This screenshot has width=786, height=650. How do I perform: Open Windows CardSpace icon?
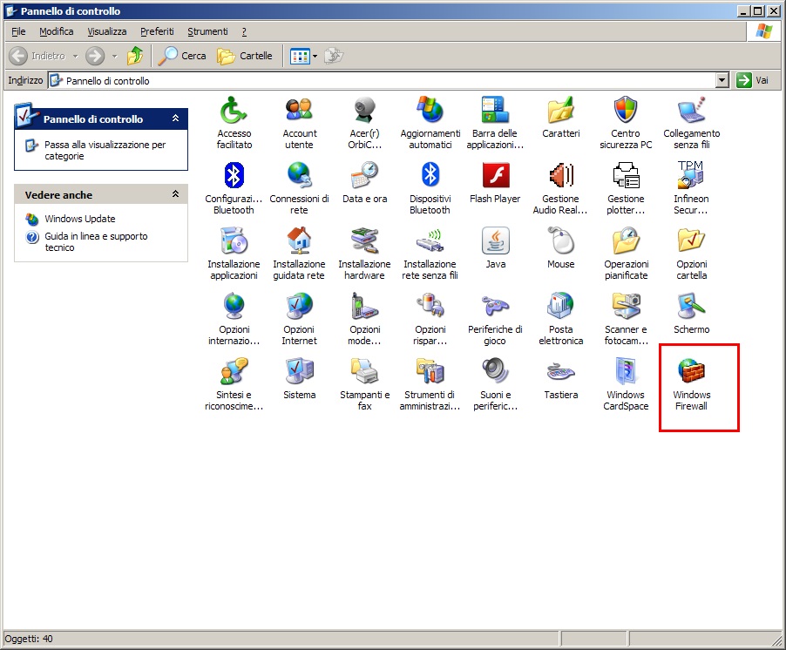[626, 372]
